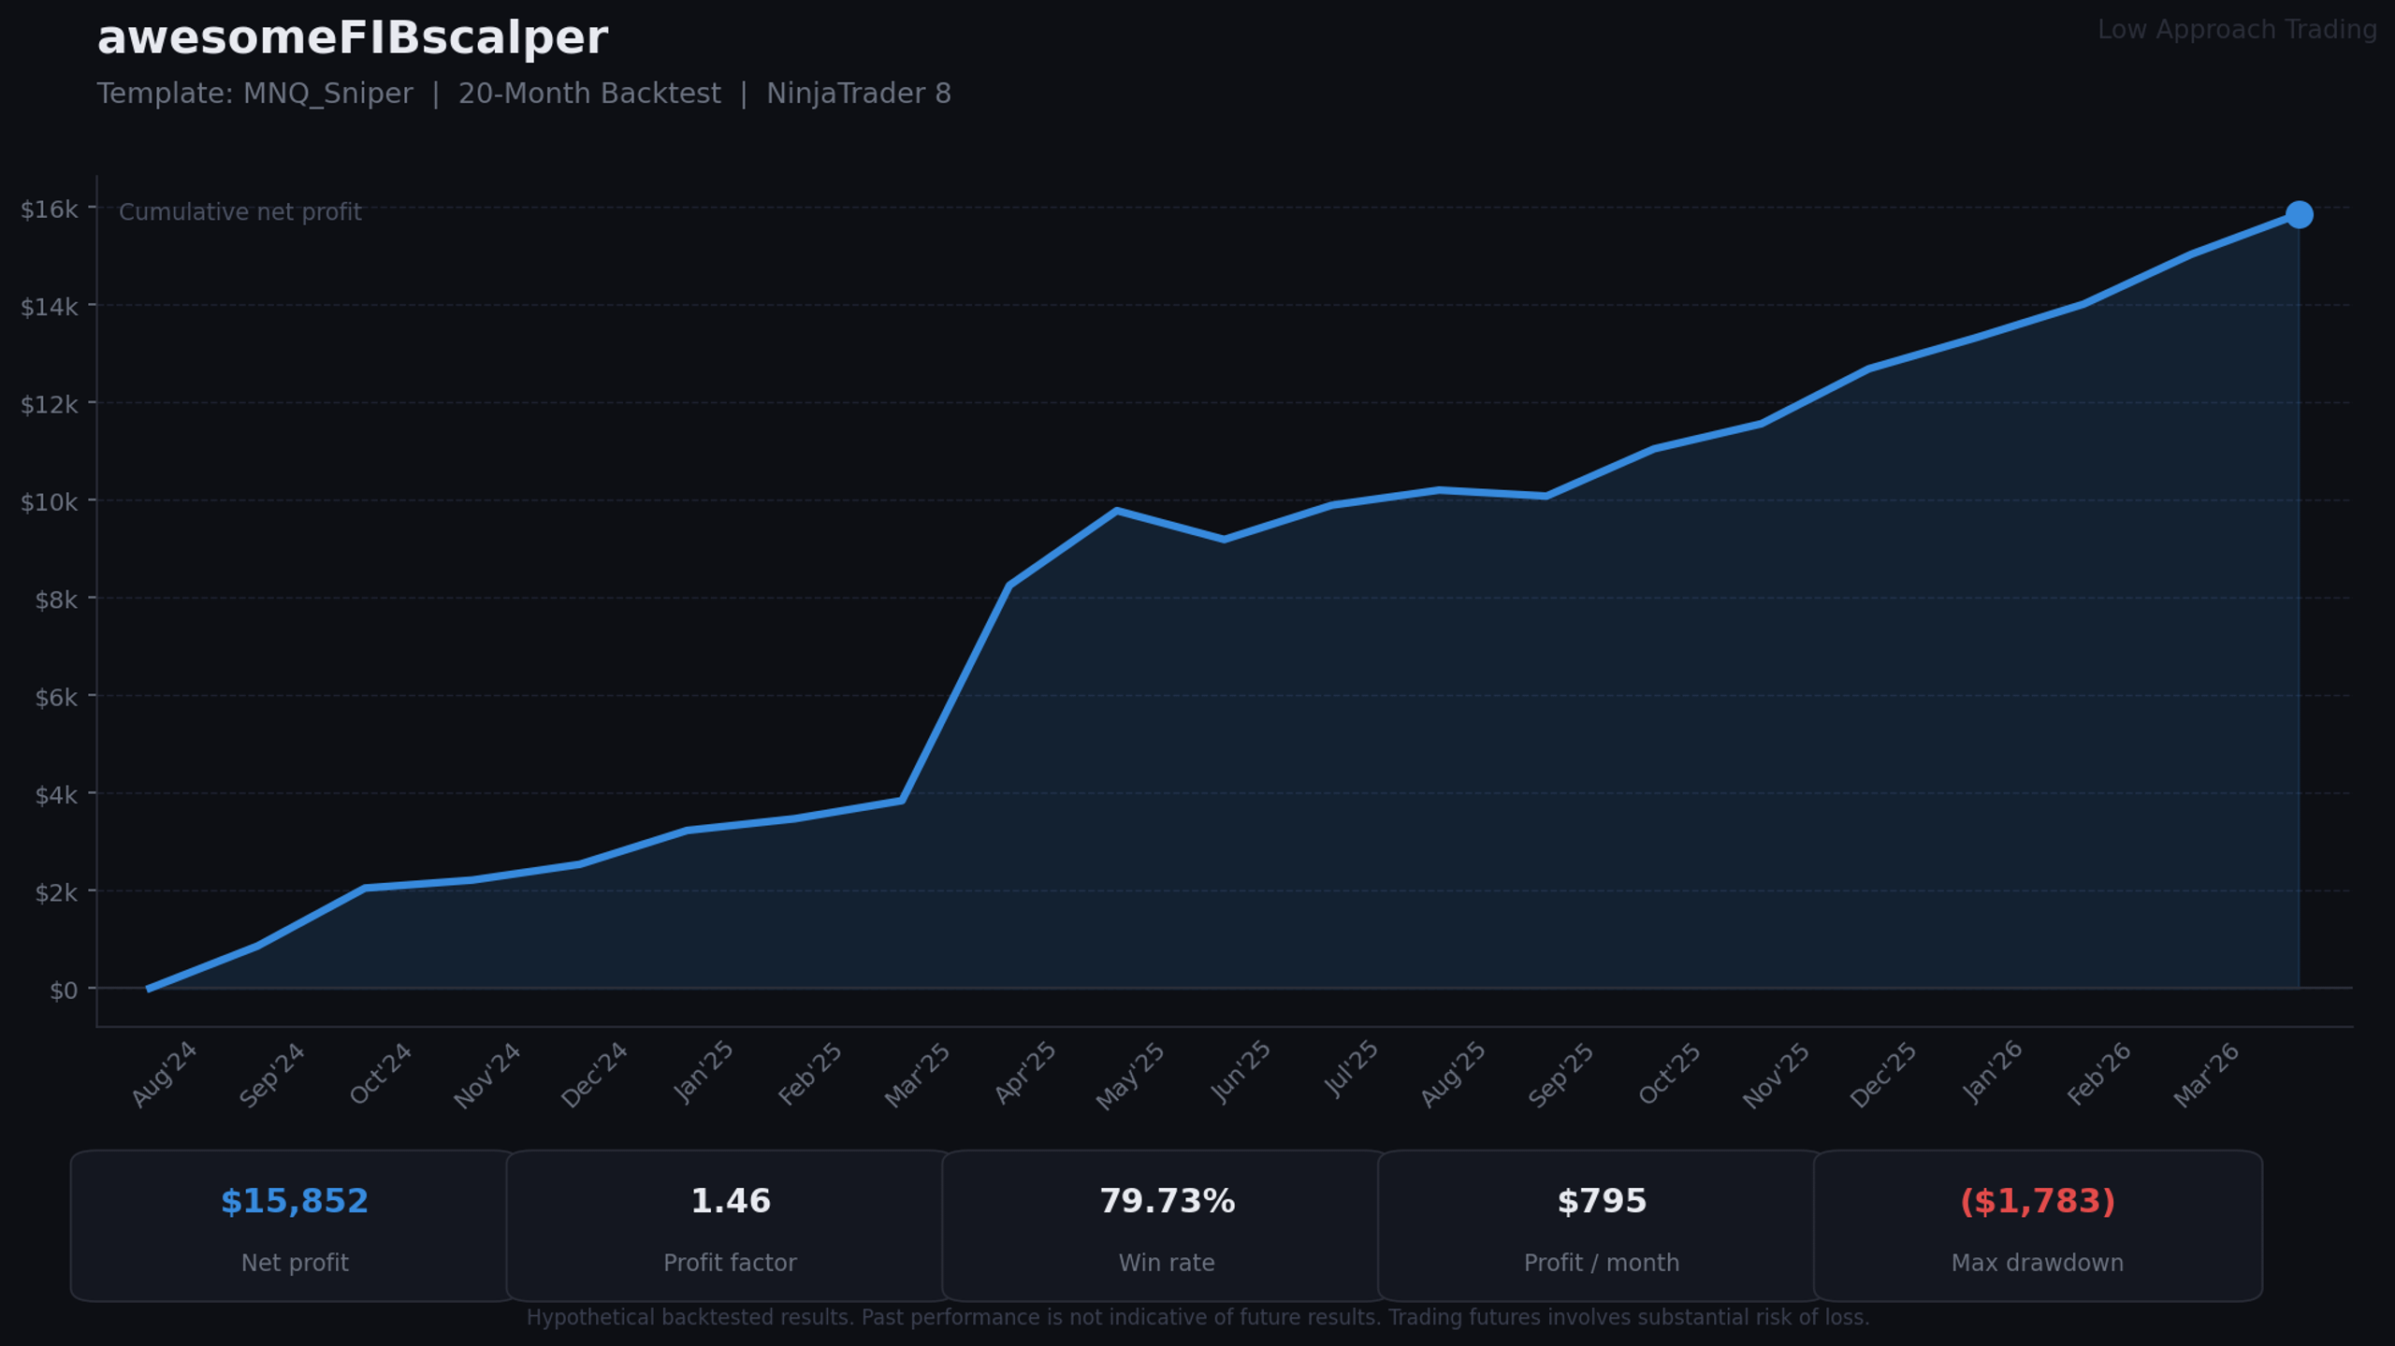2395x1346 pixels.
Task: Click the Mar'26 axis label
Action: coord(2206,1076)
